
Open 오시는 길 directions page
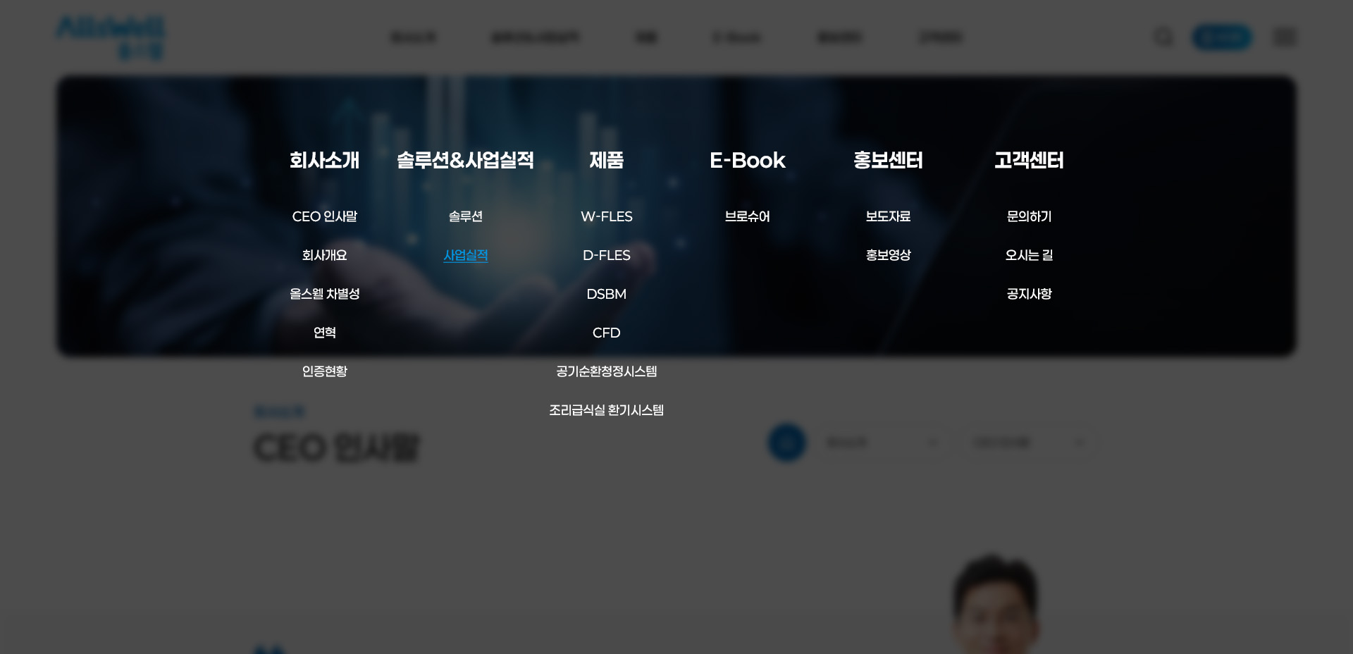tap(1029, 255)
